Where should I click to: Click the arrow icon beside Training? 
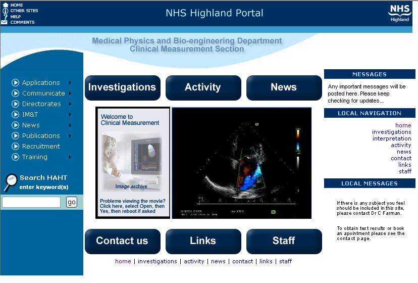tap(16, 157)
